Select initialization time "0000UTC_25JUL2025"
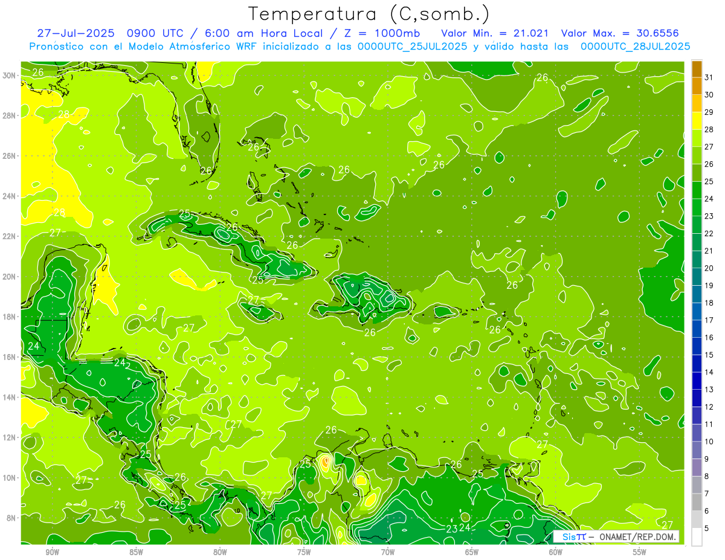725x560 pixels. (x=412, y=47)
